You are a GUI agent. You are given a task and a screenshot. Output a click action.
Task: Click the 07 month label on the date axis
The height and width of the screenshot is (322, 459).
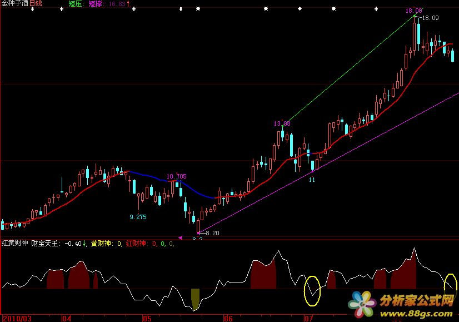coord(309,319)
